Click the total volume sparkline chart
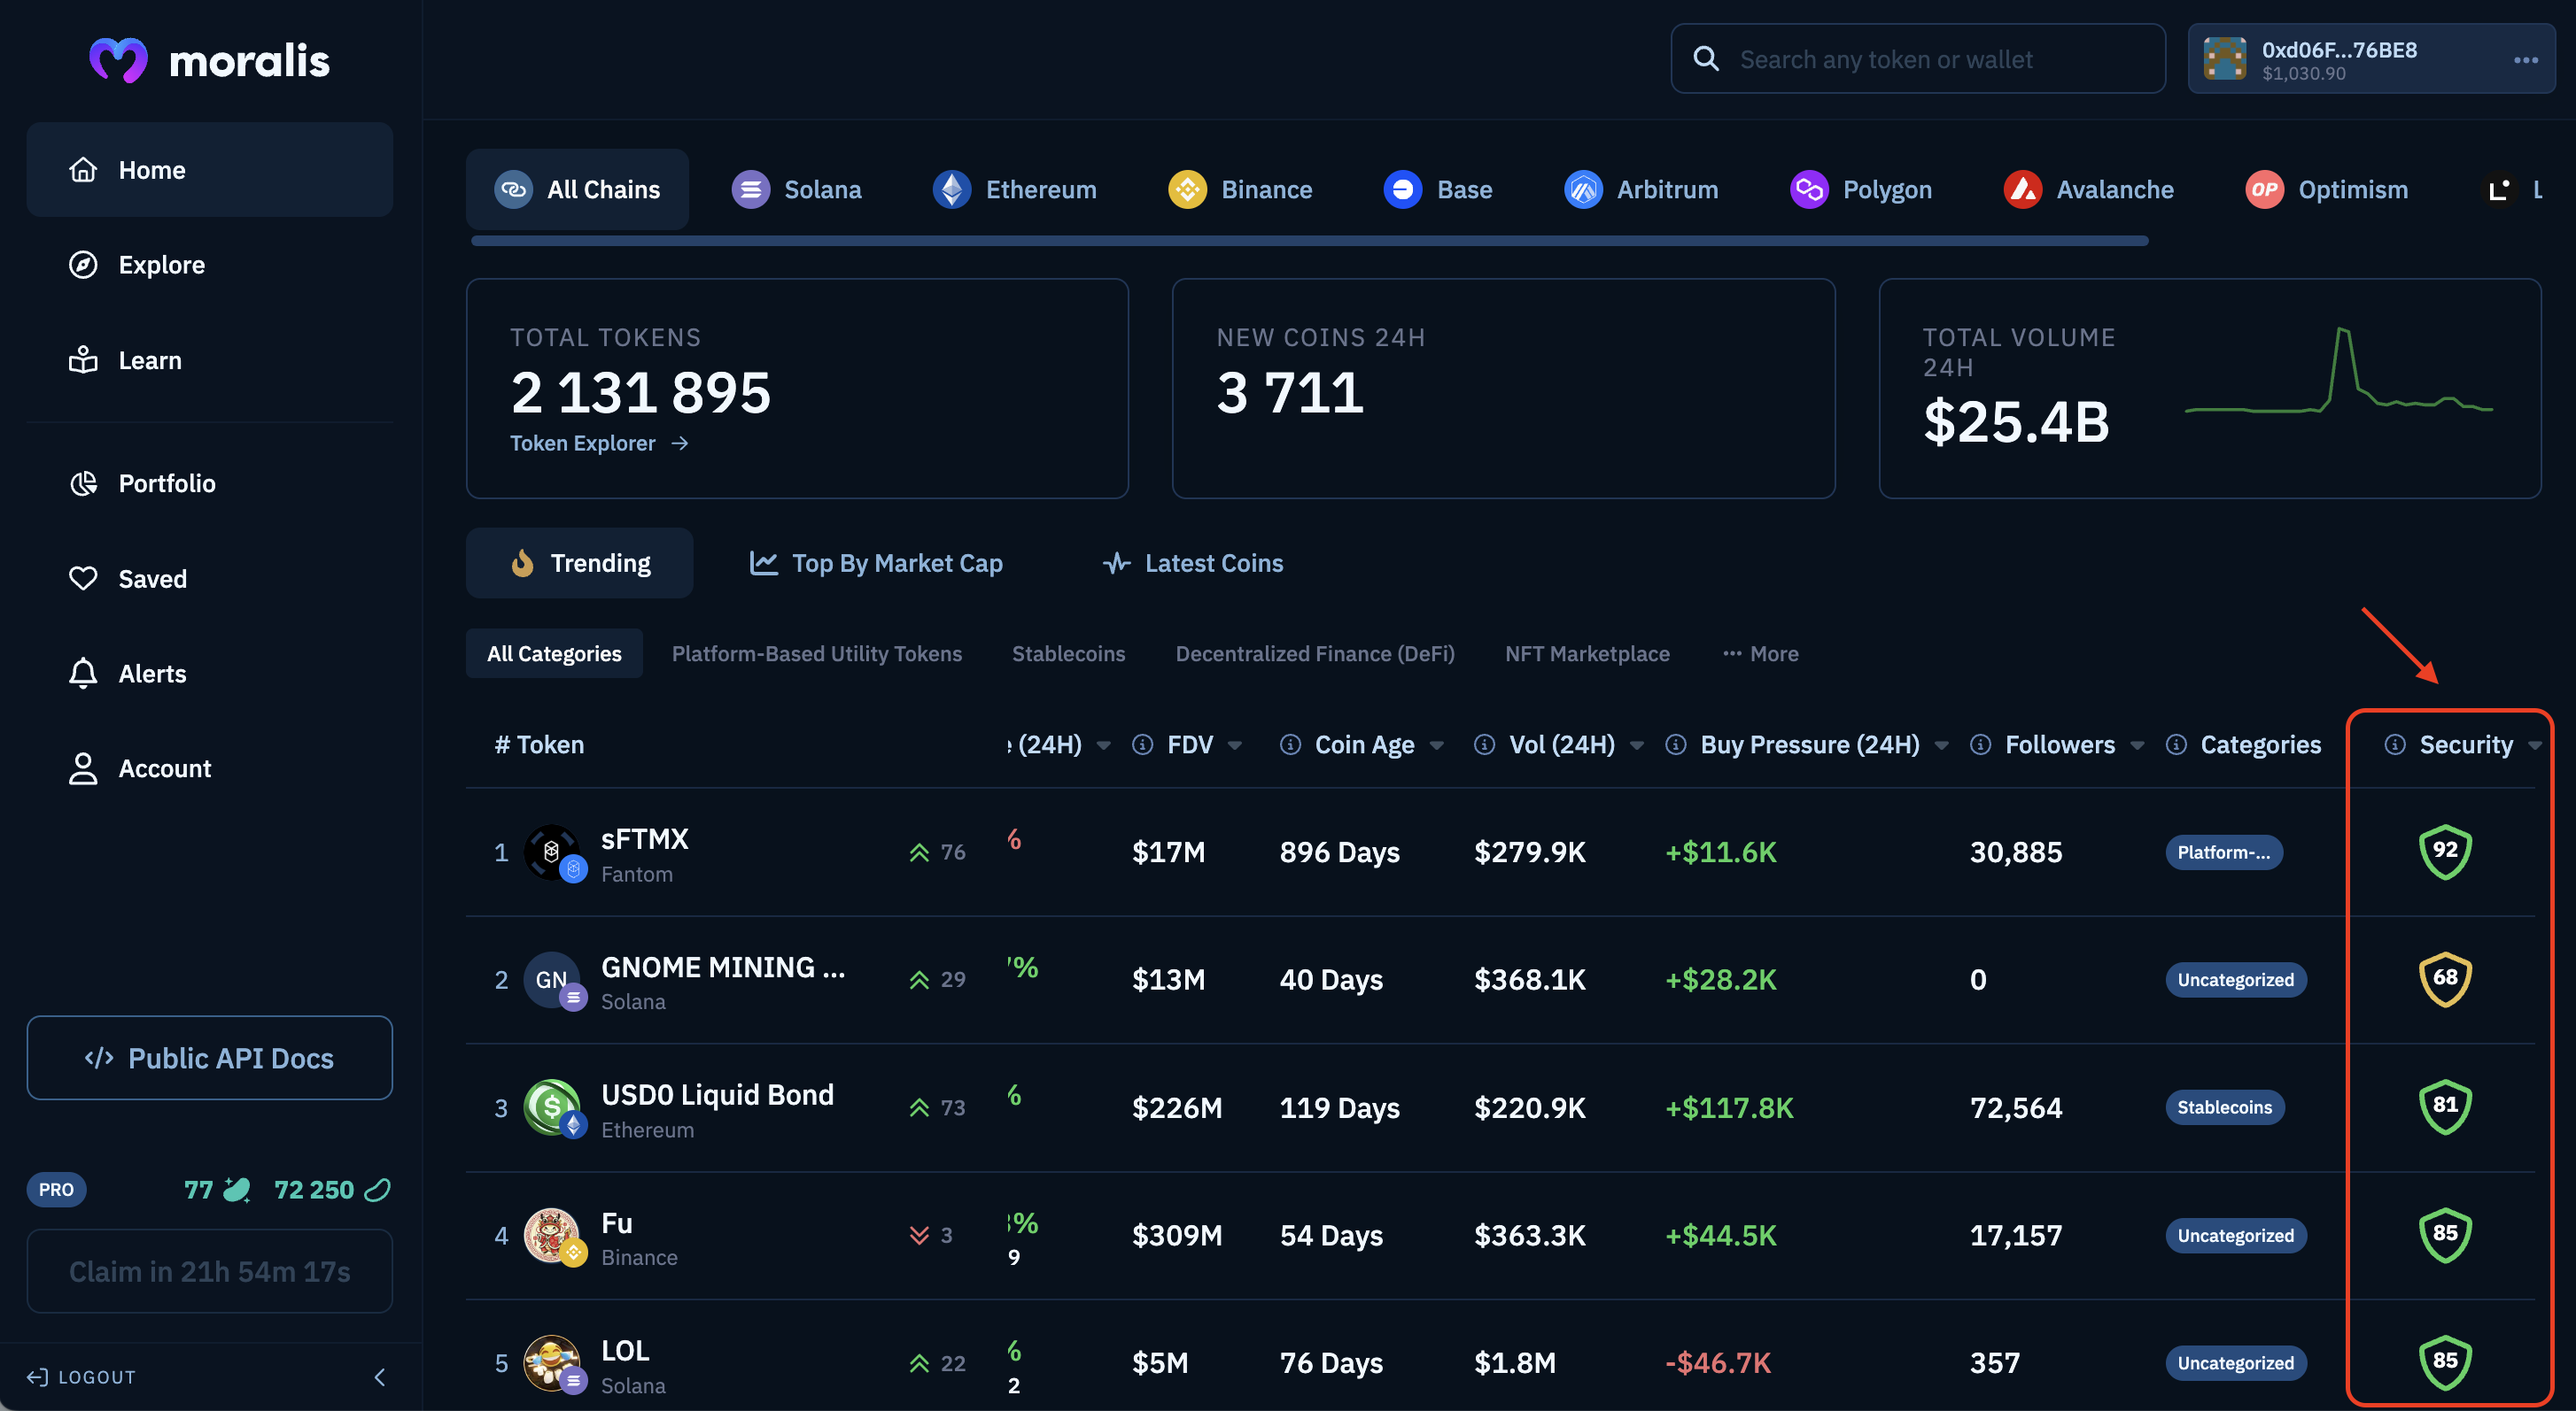Viewport: 2576px width, 1411px height. 2339,371
